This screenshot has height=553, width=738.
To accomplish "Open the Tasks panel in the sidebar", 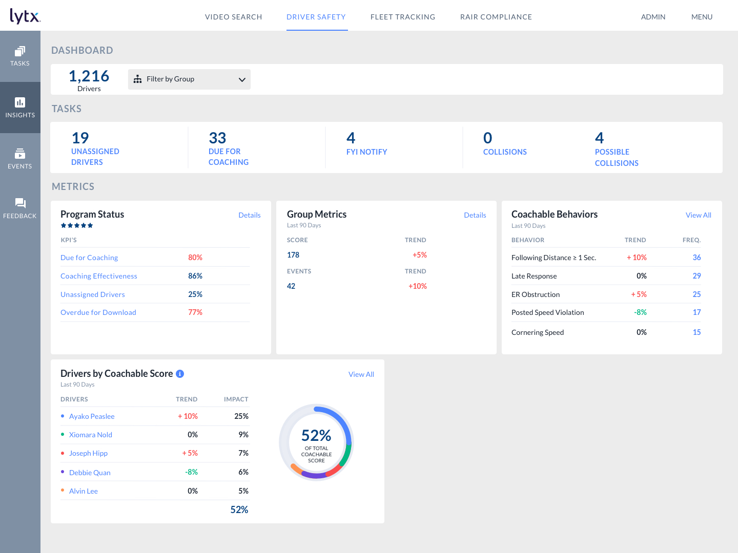I will click(x=20, y=56).
